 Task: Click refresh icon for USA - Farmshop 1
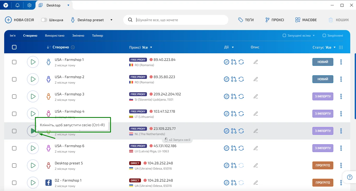point(241,62)
